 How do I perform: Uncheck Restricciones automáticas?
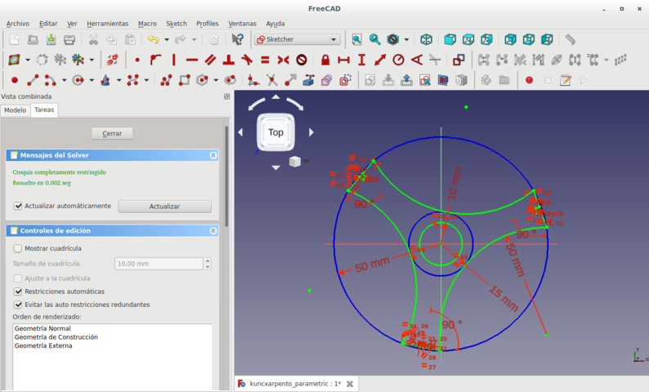[x=19, y=291]
